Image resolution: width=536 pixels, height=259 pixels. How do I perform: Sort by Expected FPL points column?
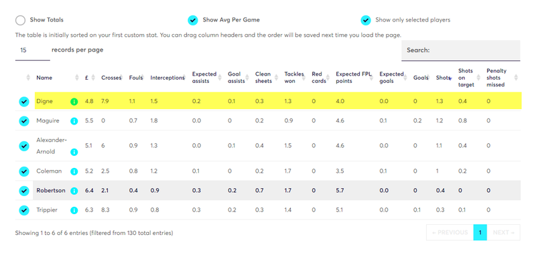coord(354,78)
